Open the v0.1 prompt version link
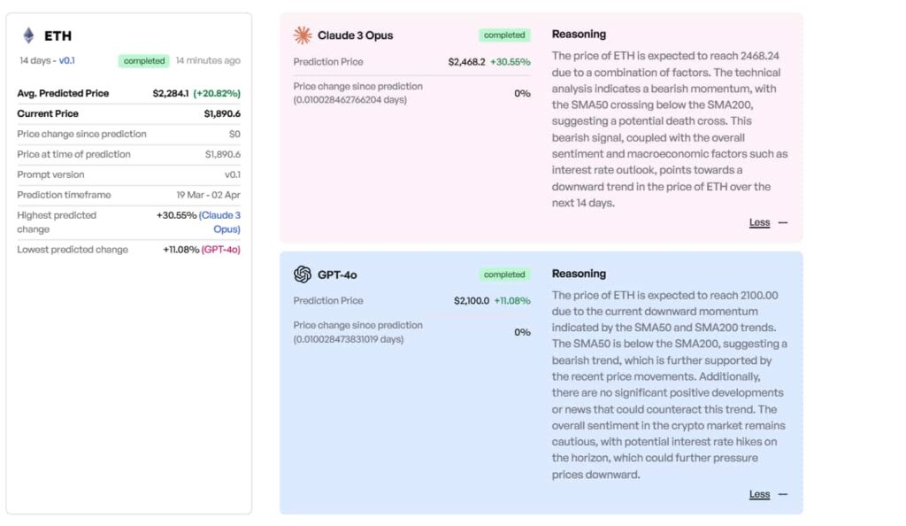The width and height of the screenshot is (906, 526). (67, 61)
